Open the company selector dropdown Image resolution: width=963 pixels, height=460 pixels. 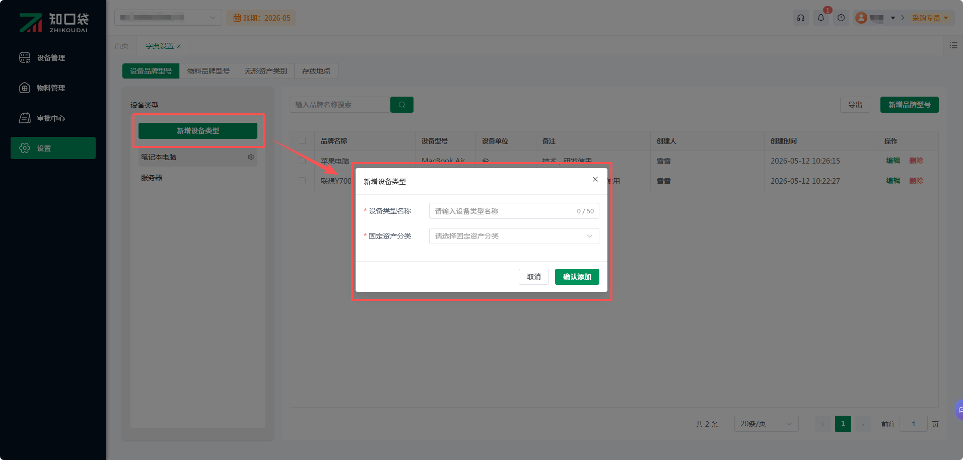(x=168, y=18)
